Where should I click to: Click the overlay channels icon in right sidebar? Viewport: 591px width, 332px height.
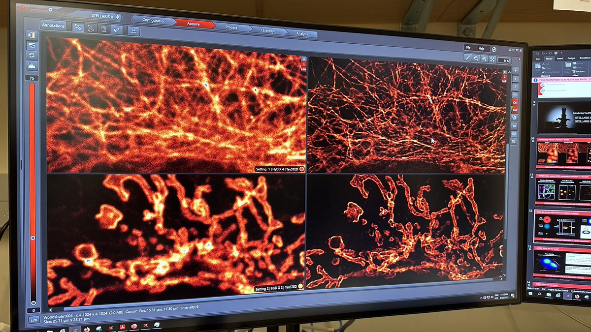(x=515, y=118)
